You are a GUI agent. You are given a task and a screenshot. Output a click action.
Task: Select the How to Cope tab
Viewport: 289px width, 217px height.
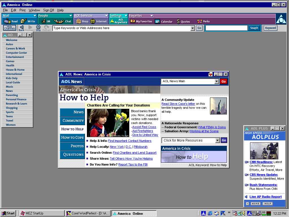click(x=73, y=138)
